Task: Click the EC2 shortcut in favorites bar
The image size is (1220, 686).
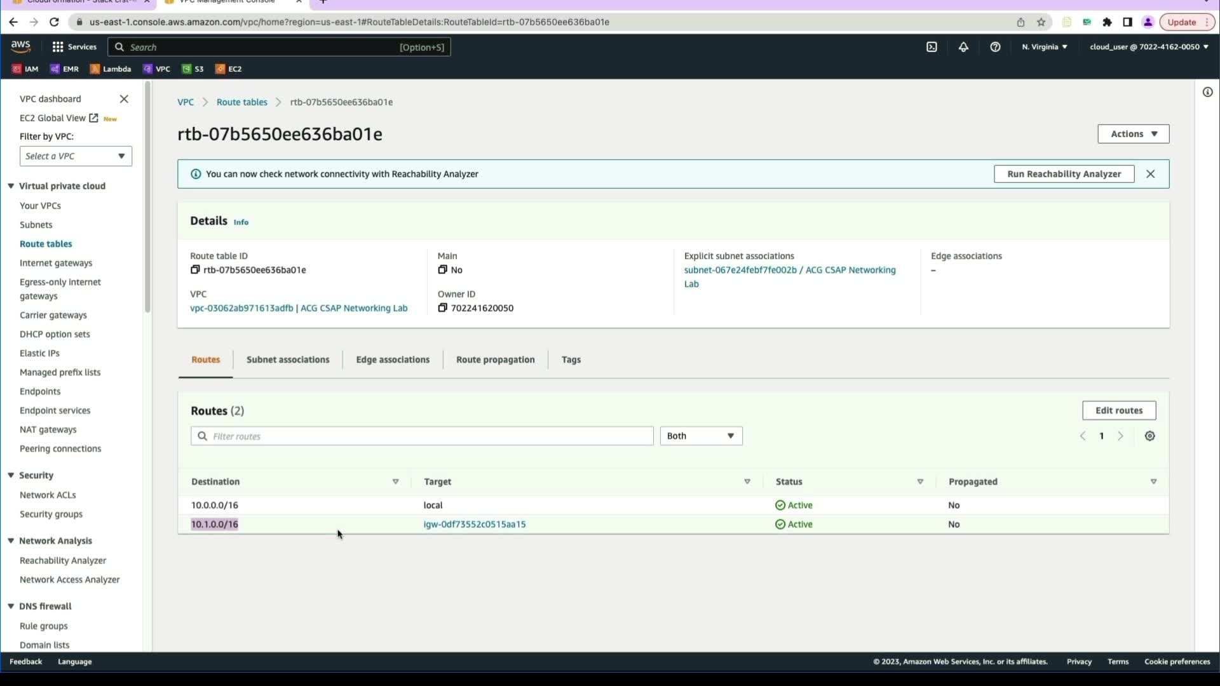Action: tap(229, 69)
